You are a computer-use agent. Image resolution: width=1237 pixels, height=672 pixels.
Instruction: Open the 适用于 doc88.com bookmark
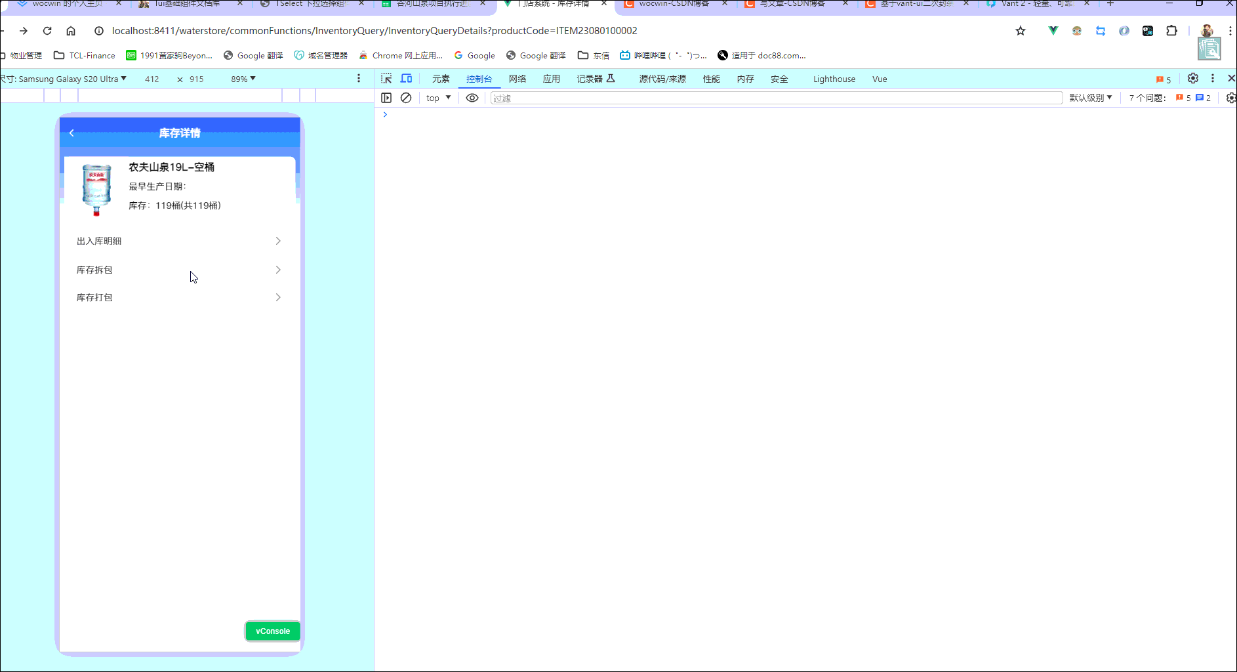click(x=761, y=56)
